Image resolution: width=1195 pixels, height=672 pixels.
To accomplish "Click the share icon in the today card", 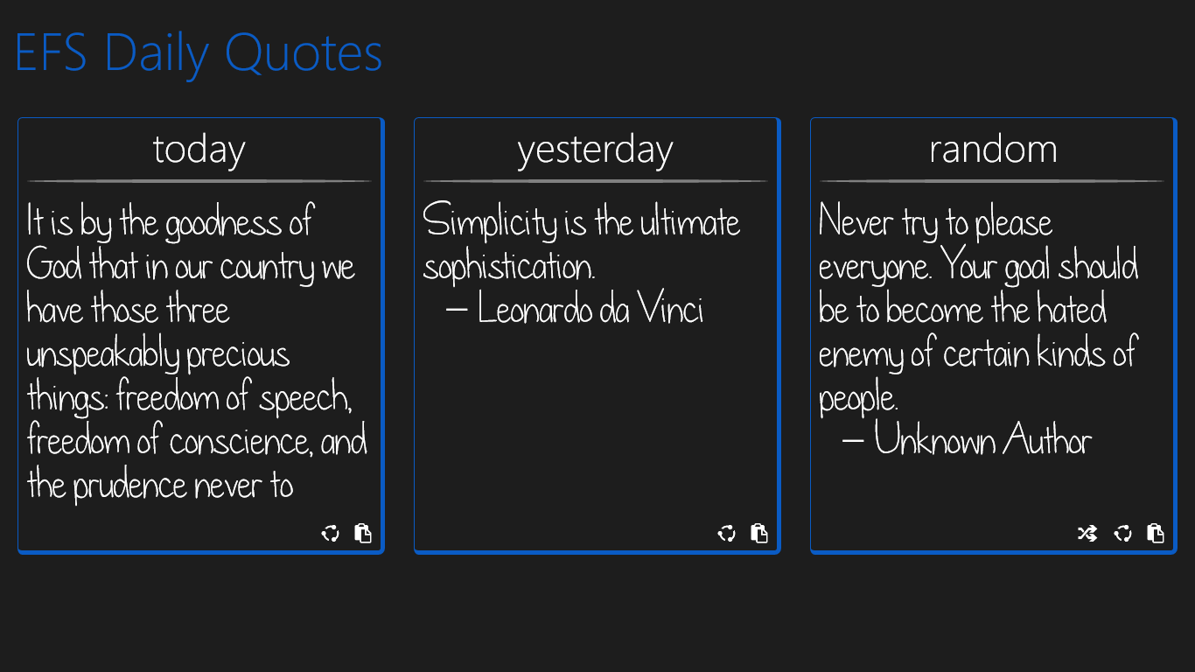I will coord(331,534).
